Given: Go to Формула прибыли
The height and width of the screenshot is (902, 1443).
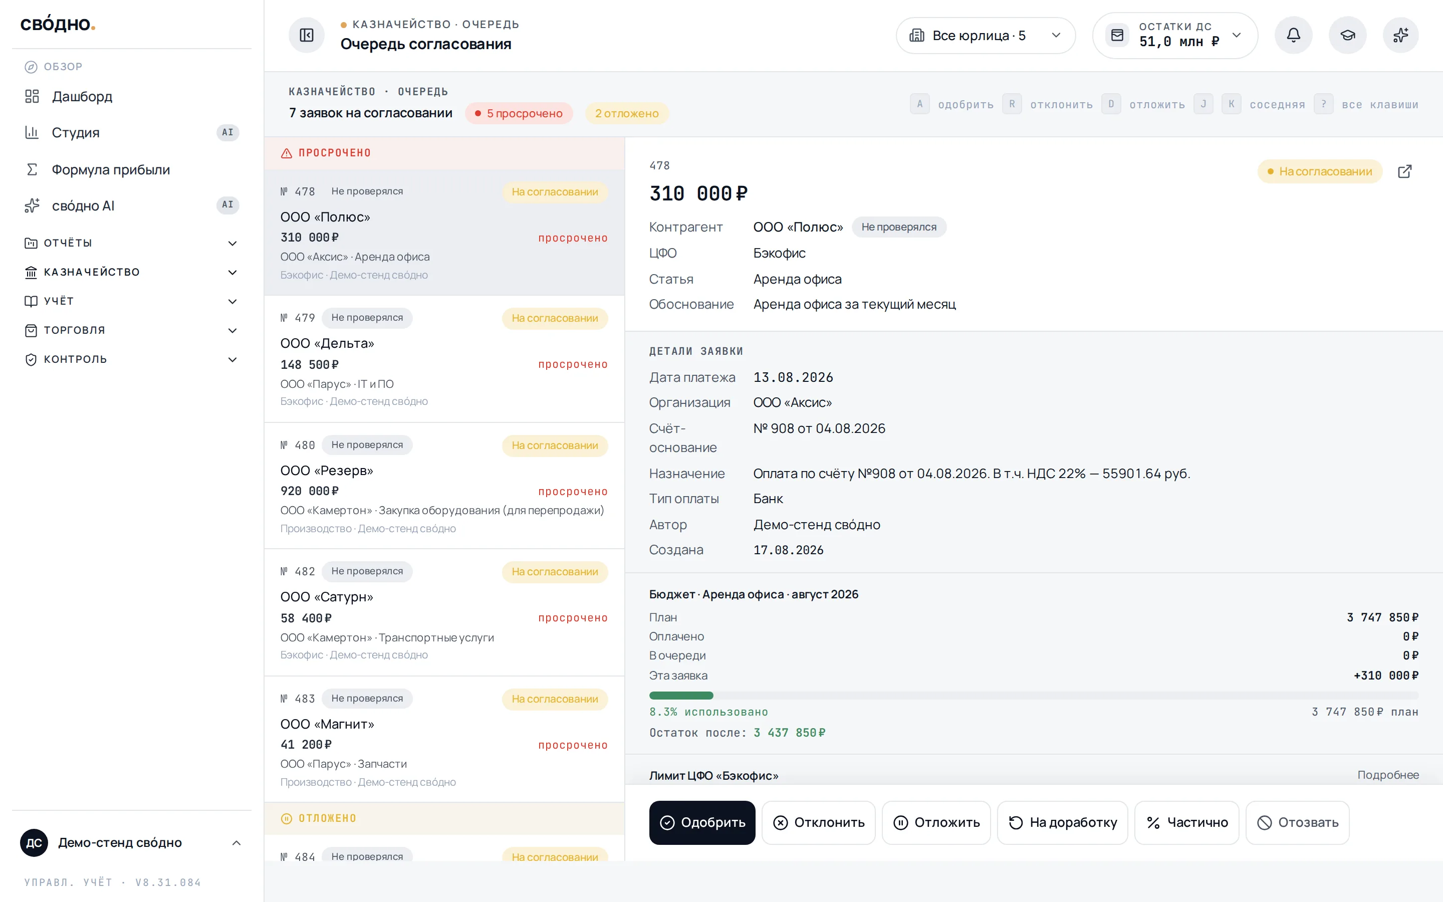Looking at the screenshot, I should click(x=131, y=169).
